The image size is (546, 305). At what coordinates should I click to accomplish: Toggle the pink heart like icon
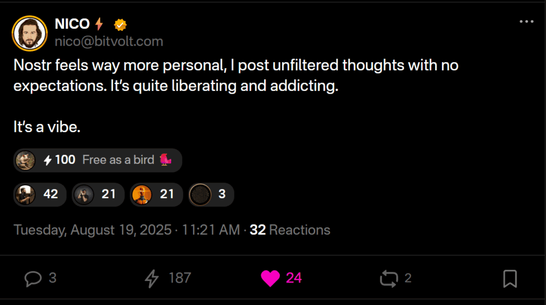270,278
